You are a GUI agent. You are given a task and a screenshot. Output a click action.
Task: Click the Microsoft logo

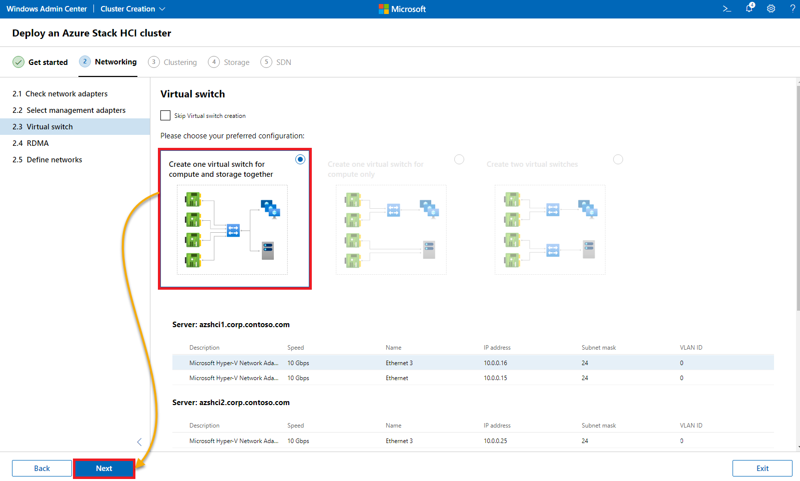(x=402, y=9)
